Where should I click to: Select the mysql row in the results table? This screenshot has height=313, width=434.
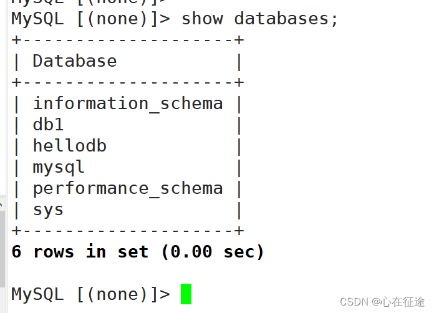[59, 167]
